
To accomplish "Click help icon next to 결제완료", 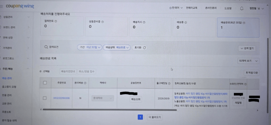I will click(56, 22).
